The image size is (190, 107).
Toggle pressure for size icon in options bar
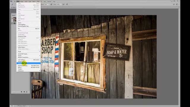pos(67,4)
